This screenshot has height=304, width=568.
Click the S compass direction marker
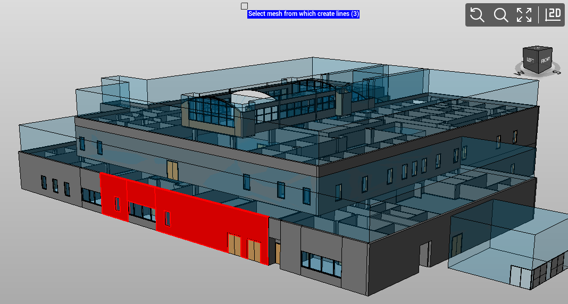[556, 72]
